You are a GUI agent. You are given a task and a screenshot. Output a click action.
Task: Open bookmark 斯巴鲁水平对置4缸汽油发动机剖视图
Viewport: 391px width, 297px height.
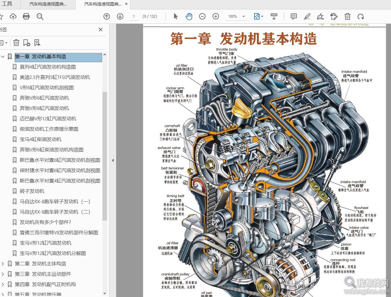(60, 181)
